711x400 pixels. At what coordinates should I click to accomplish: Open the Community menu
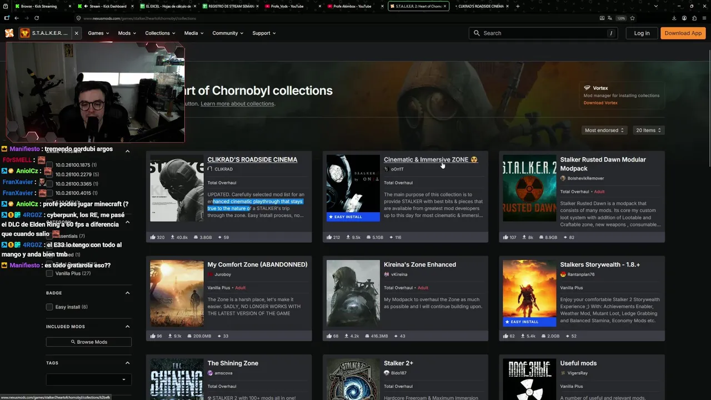228,33
